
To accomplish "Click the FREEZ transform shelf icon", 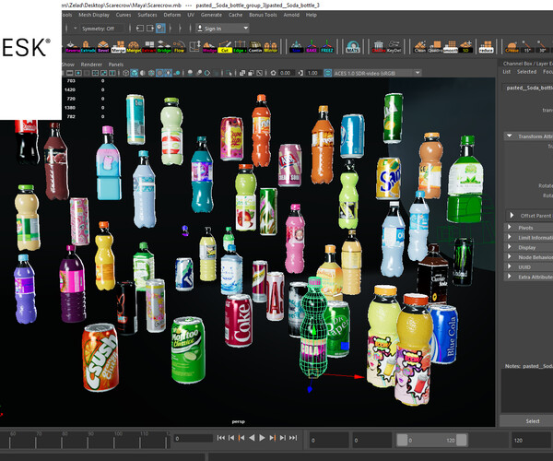I will [x=326, y=47].
